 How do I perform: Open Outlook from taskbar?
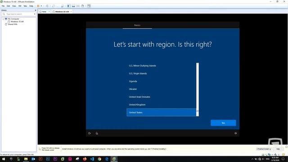[x=33, y=159]
